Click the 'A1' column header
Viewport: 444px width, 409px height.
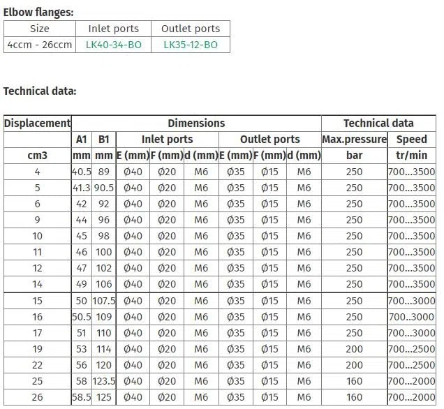(81, 140)
